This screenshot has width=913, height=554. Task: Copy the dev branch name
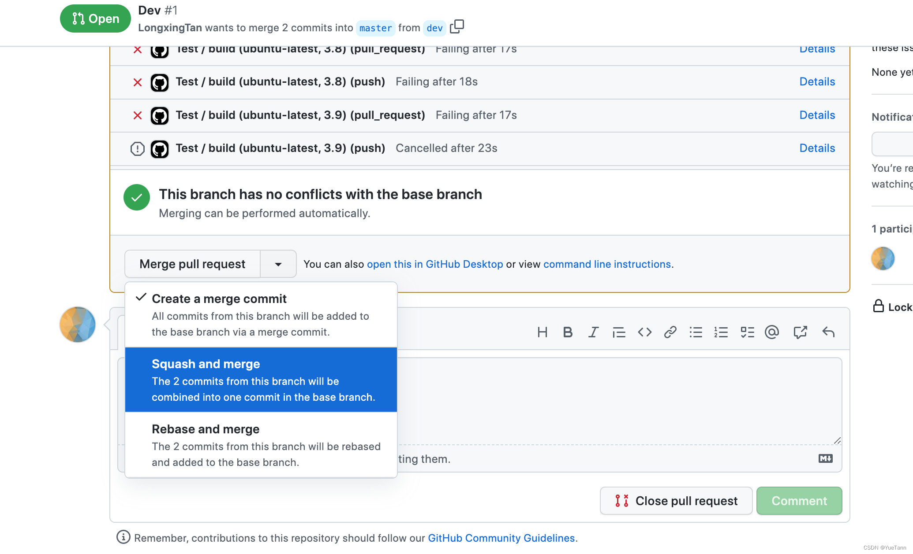[x=457, y=27]
